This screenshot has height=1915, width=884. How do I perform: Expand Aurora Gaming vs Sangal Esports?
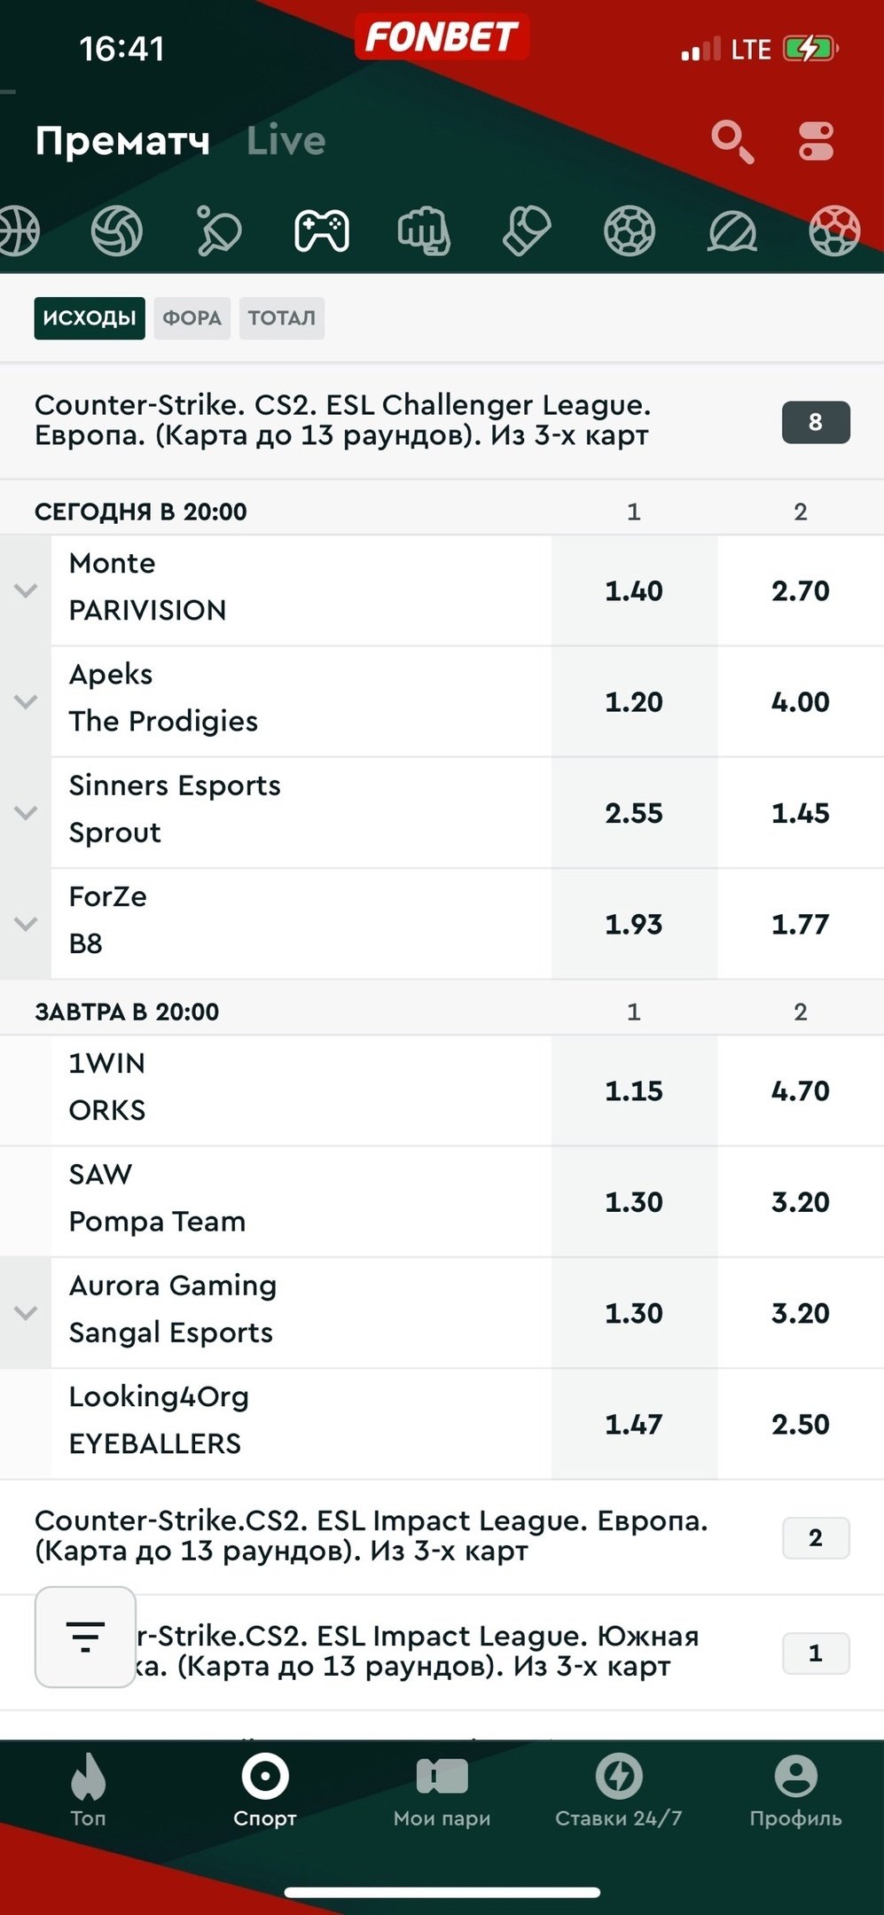(x=26, y=1313)
